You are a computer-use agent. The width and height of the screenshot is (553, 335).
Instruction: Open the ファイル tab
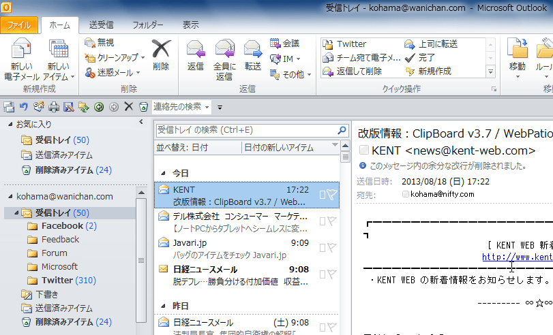[x=19, y=25]
